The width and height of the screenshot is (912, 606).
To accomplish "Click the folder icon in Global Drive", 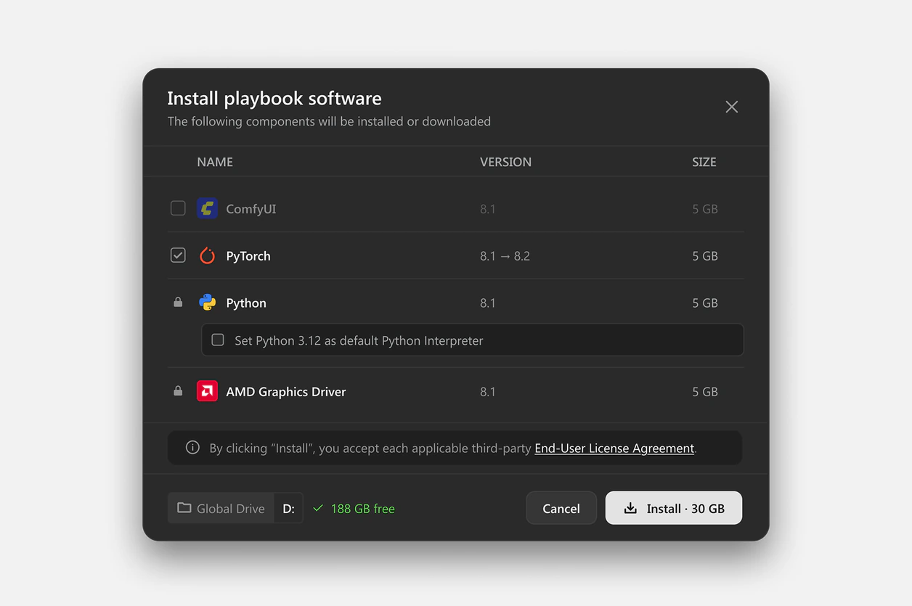I will click(184, 508).
